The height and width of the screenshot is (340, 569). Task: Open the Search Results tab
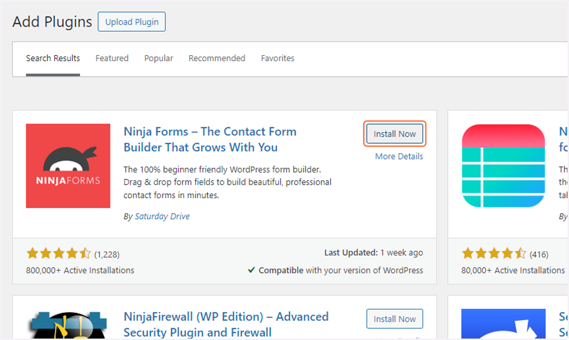53,58
